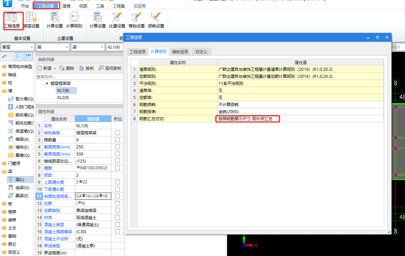405x256 pixels.
Task: Click 删除 component button
Action: [x=67, y=68]
